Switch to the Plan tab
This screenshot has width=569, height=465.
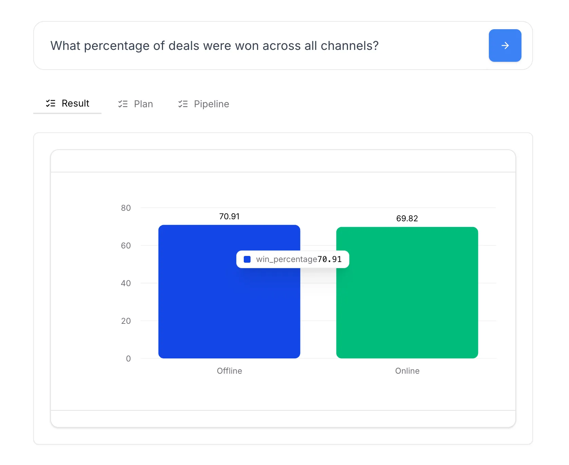click(x=143, y=104)
